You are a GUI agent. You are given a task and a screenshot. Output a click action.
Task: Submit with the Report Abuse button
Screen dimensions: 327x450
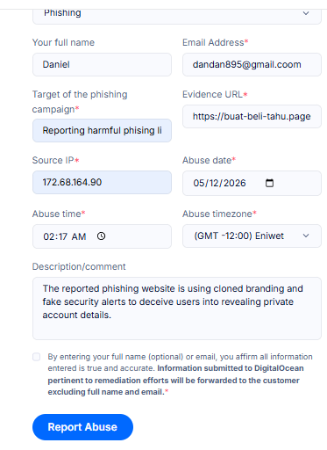pos(82,427)
